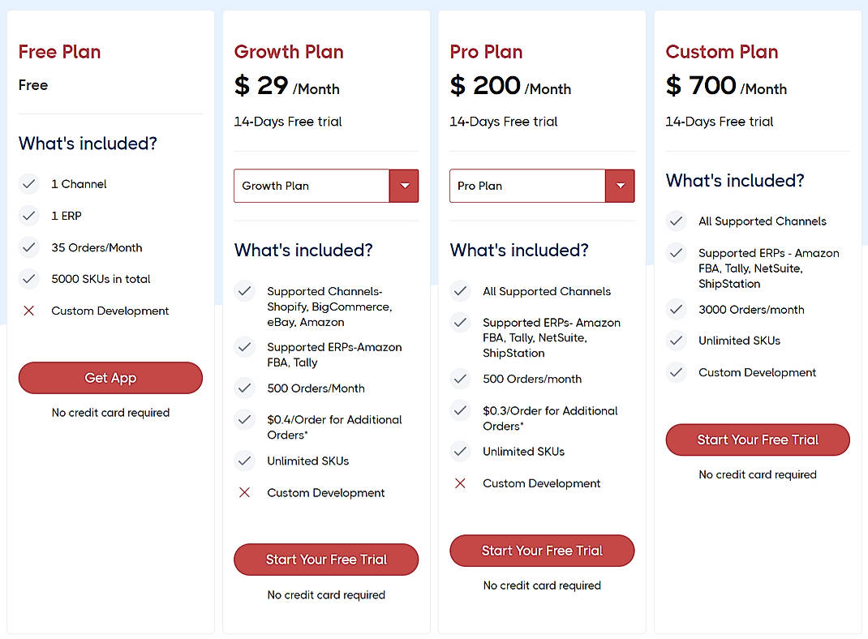Click No credit card required under Get App
The height and width of the screenshot is (639, 868).
coord(110,413)
